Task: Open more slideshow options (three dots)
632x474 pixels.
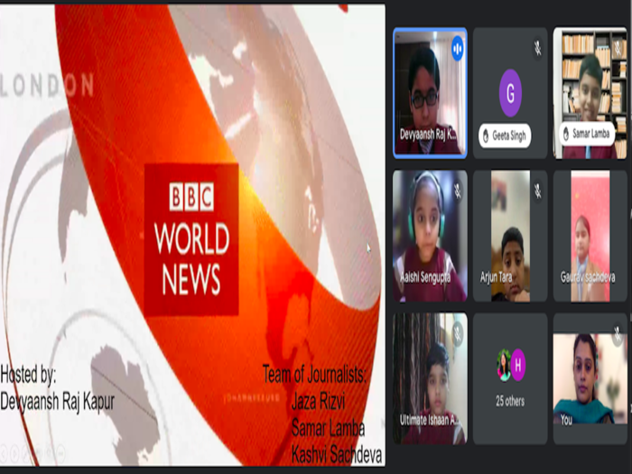Action: click(60, 454)
